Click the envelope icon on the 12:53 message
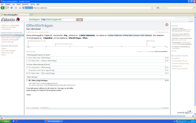196x123 pixels. click(27, 73)
